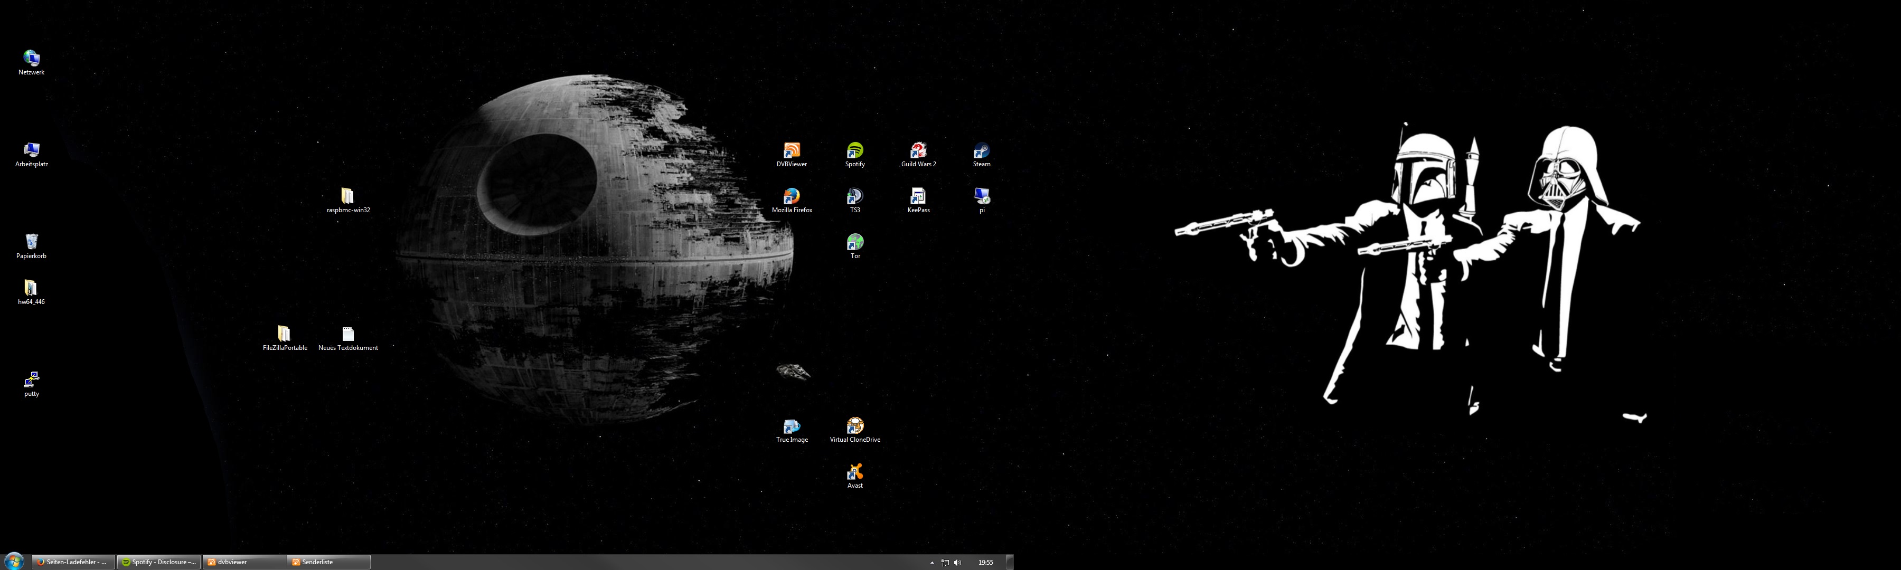Select the Neues Textdokument file
Viewport: 1901px width, 570px height.
coord(347,335)
